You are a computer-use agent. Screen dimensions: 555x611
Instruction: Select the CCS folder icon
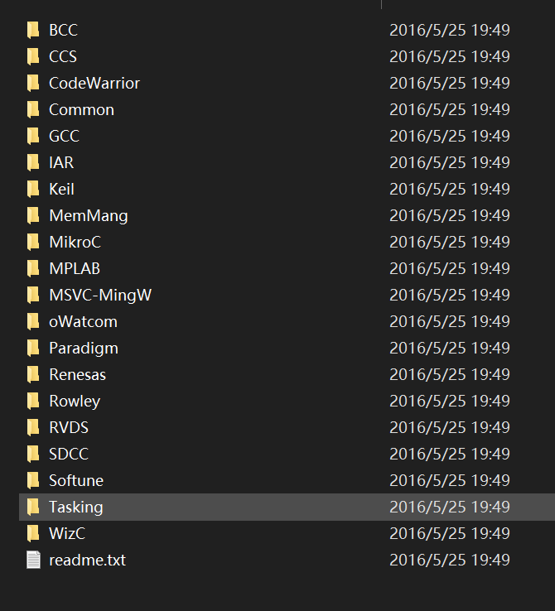point(33,56)
